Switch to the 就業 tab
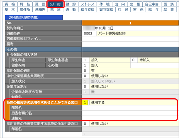 point(169,10)
